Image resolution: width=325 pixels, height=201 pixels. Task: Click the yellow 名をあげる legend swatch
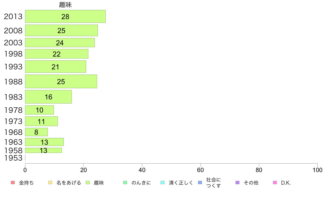pos(50,183)
